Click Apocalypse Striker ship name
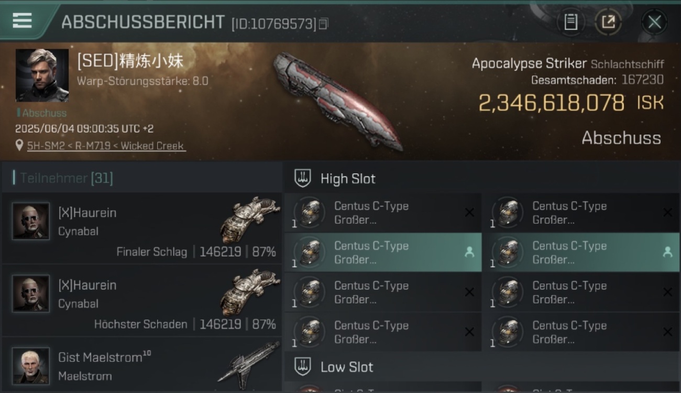Screen dimensions: 681x393 click(529, 63)
